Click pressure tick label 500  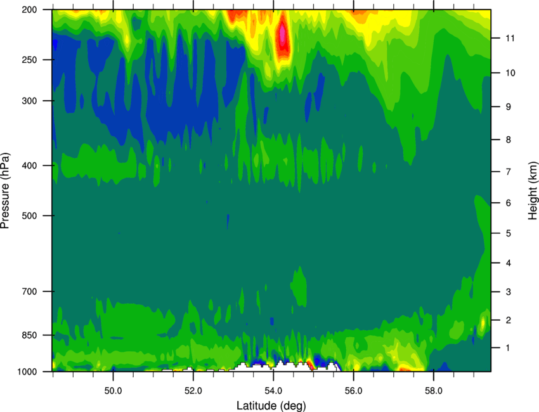29,216
